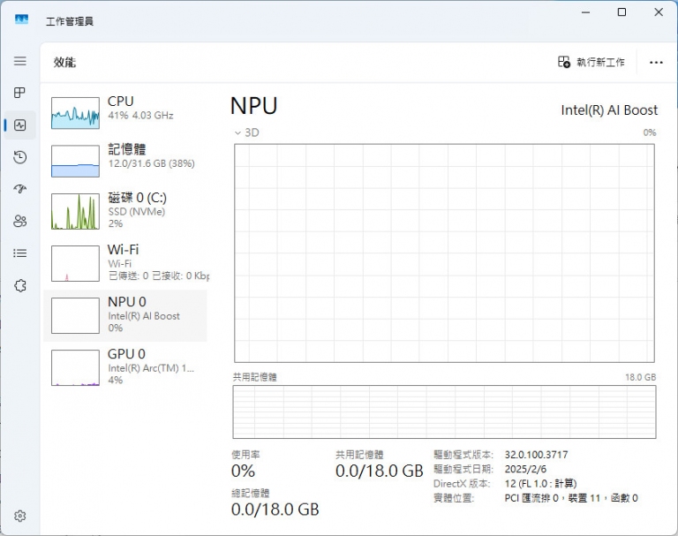This screenshot has width=678, height=536.
Task: Click the large NPU 3D usage graph
Action: click(x=444, y=253)
